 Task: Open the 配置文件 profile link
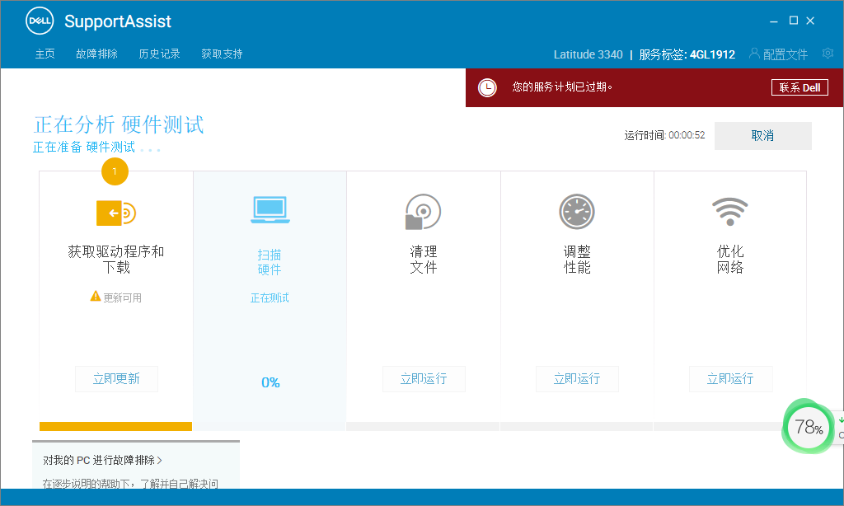pyautogui.click(x=778, y=54)
